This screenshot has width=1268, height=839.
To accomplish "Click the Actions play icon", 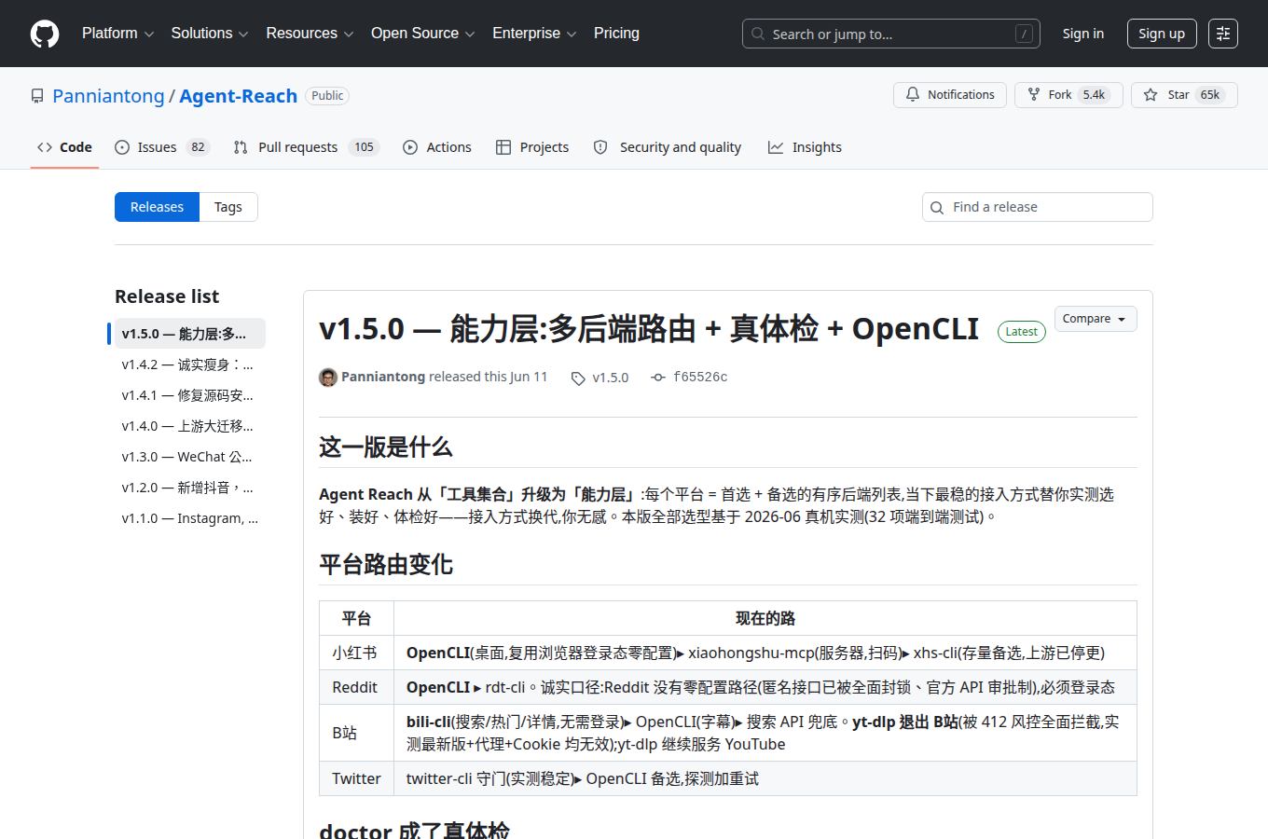I will pyautogui.click(x=410, y=147).
